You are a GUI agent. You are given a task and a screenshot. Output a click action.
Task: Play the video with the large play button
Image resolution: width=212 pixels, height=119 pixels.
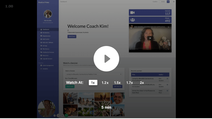click(106, 59)
